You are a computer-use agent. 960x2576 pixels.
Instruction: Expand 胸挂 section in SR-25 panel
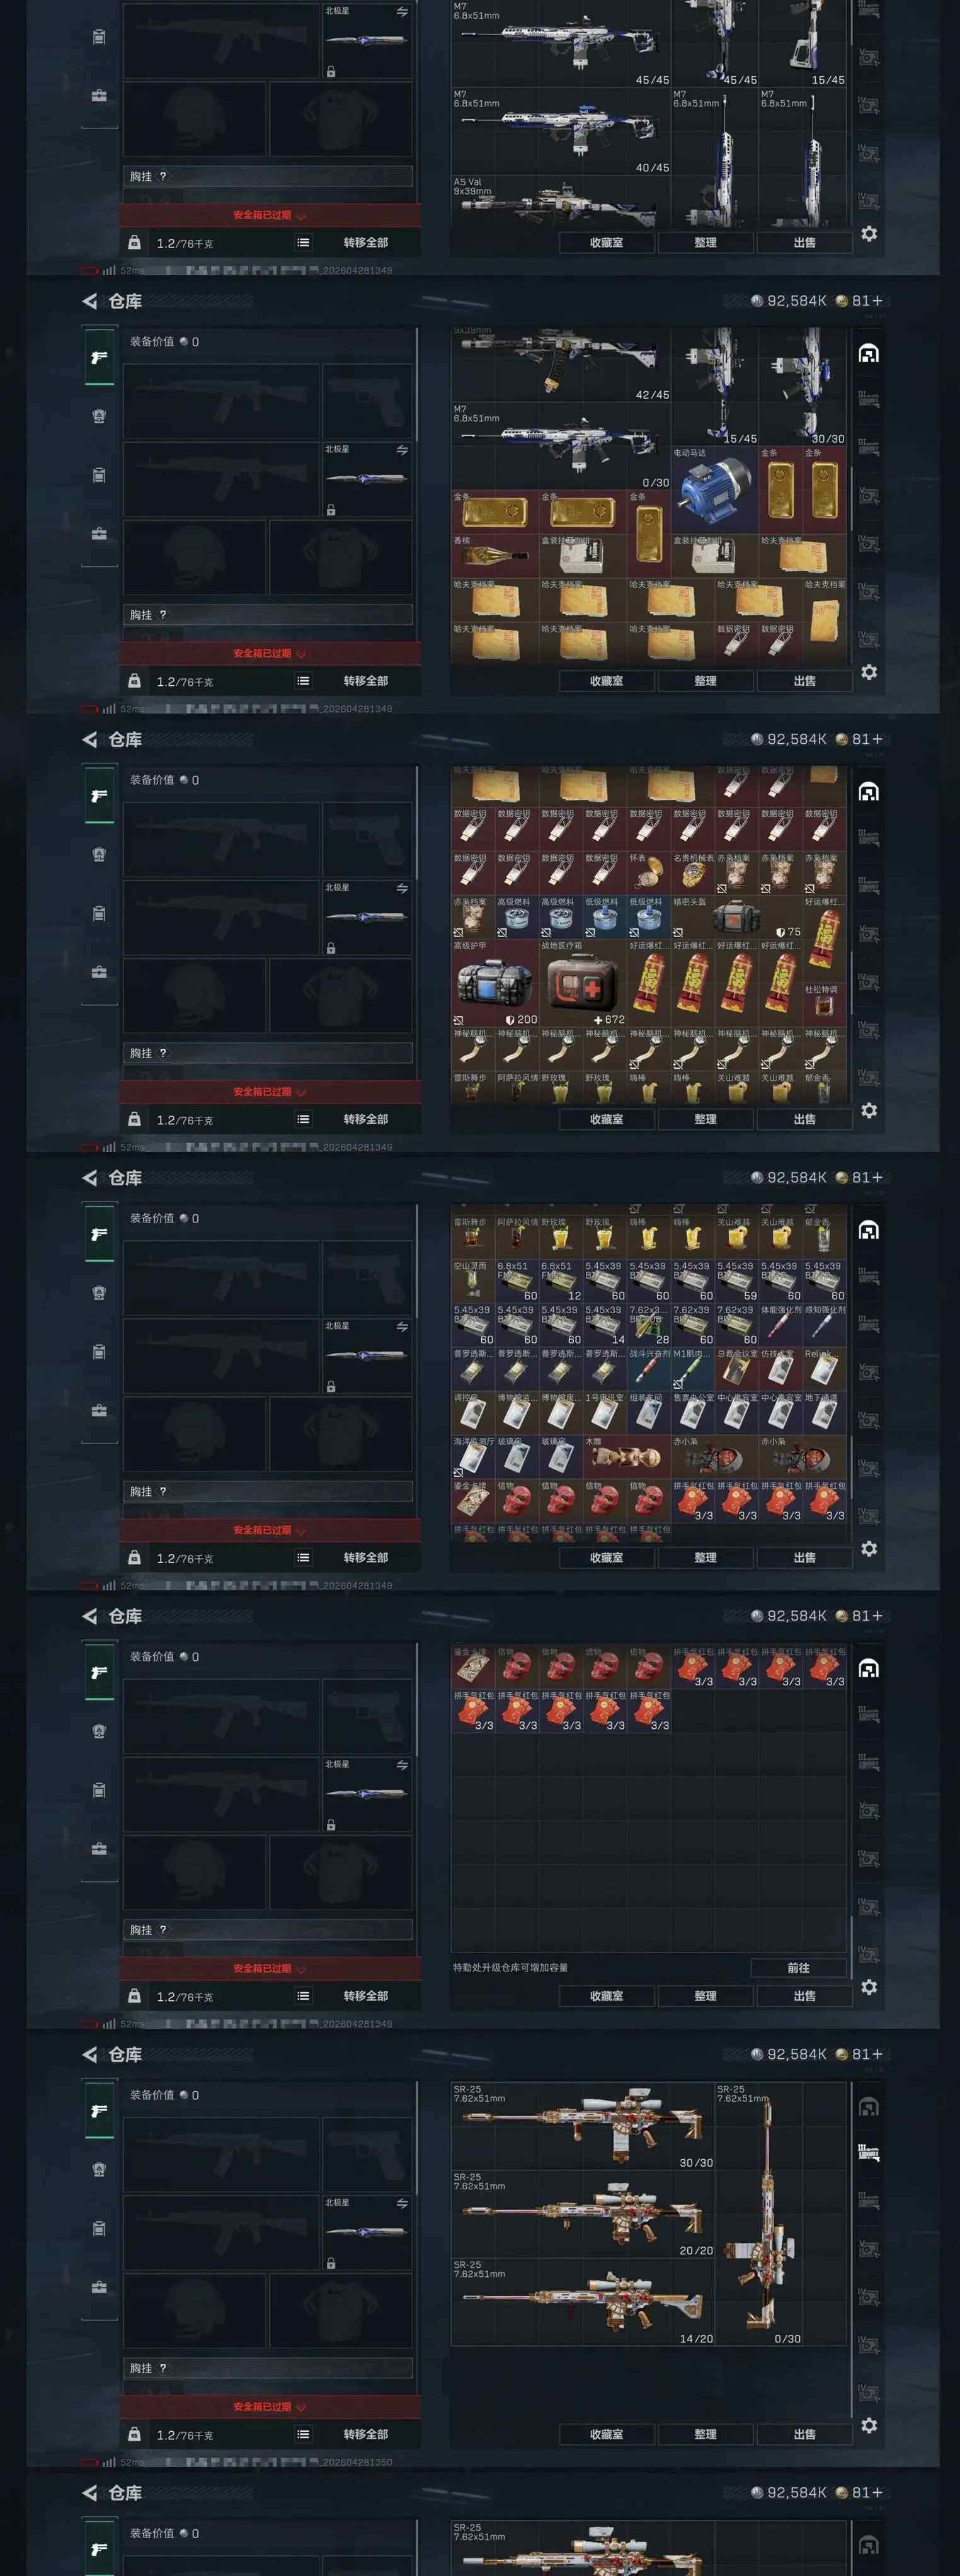pos(268,2368)
